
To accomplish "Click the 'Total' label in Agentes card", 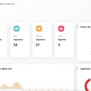I will [60, 36].
